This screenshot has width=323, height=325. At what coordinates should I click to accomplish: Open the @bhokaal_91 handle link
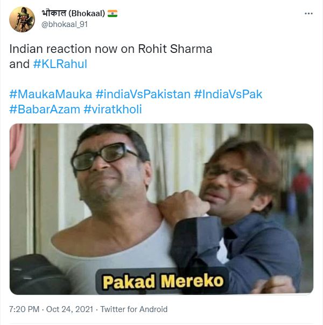[65, 24]
